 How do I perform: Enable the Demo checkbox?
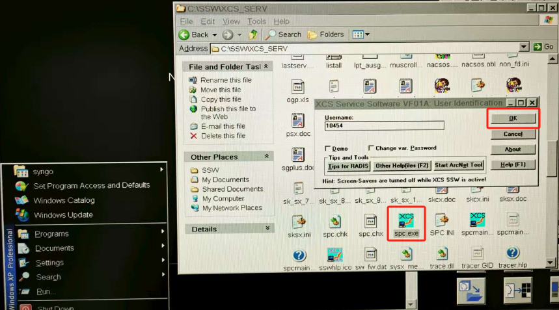click(x=327, y=148)
